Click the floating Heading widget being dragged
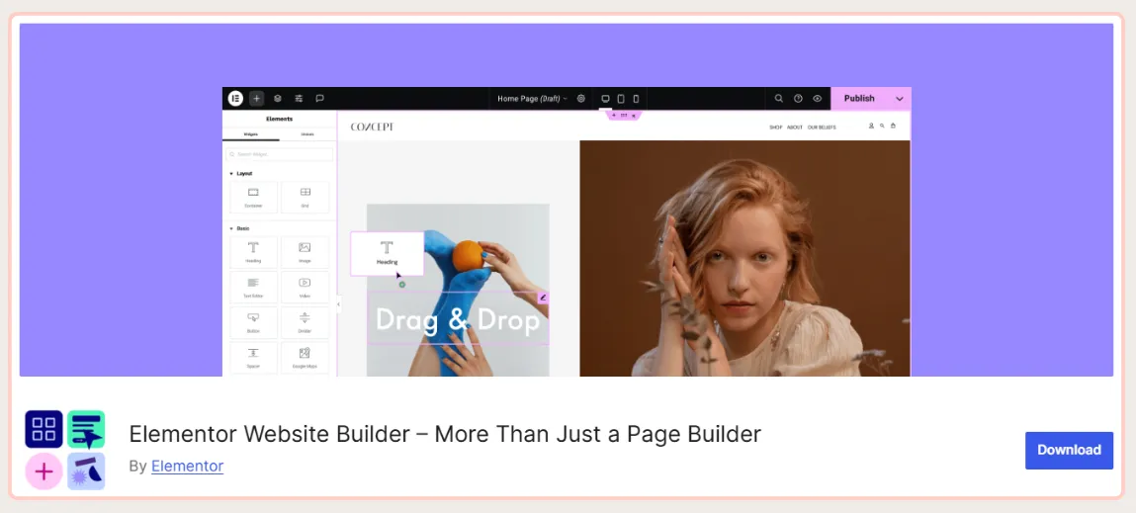The width and height of the screenshot is (1136, 513). (x=387, y=254)
